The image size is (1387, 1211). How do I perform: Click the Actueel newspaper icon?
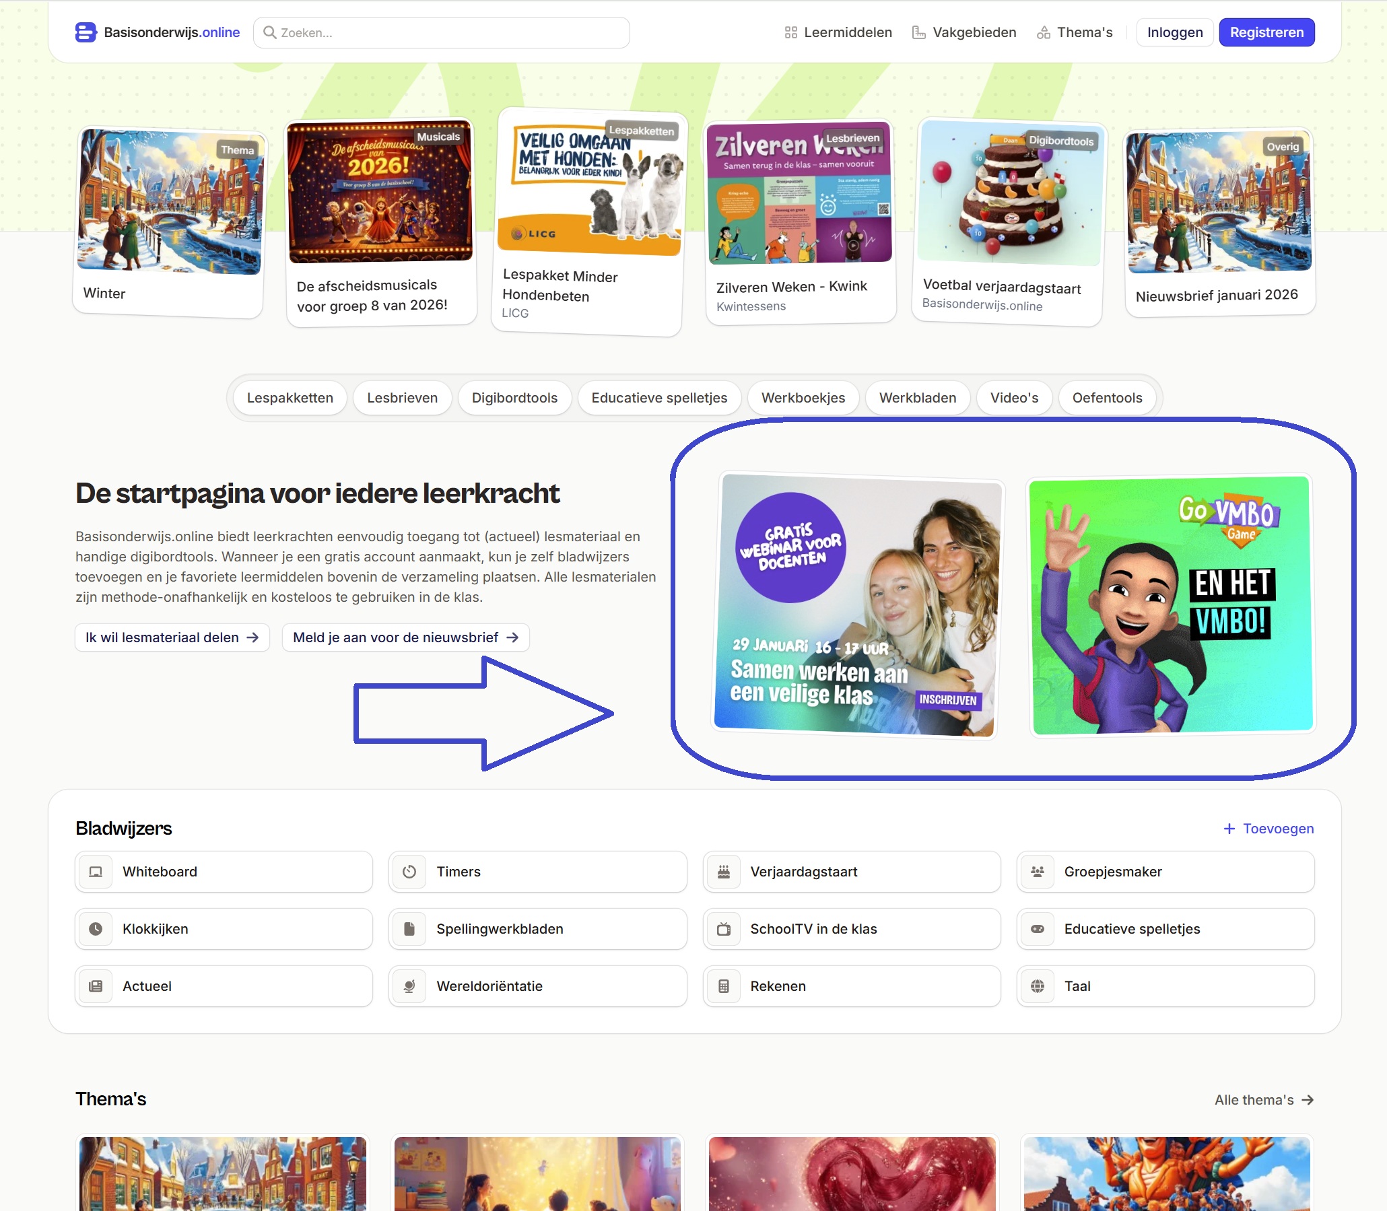(96, 987)
